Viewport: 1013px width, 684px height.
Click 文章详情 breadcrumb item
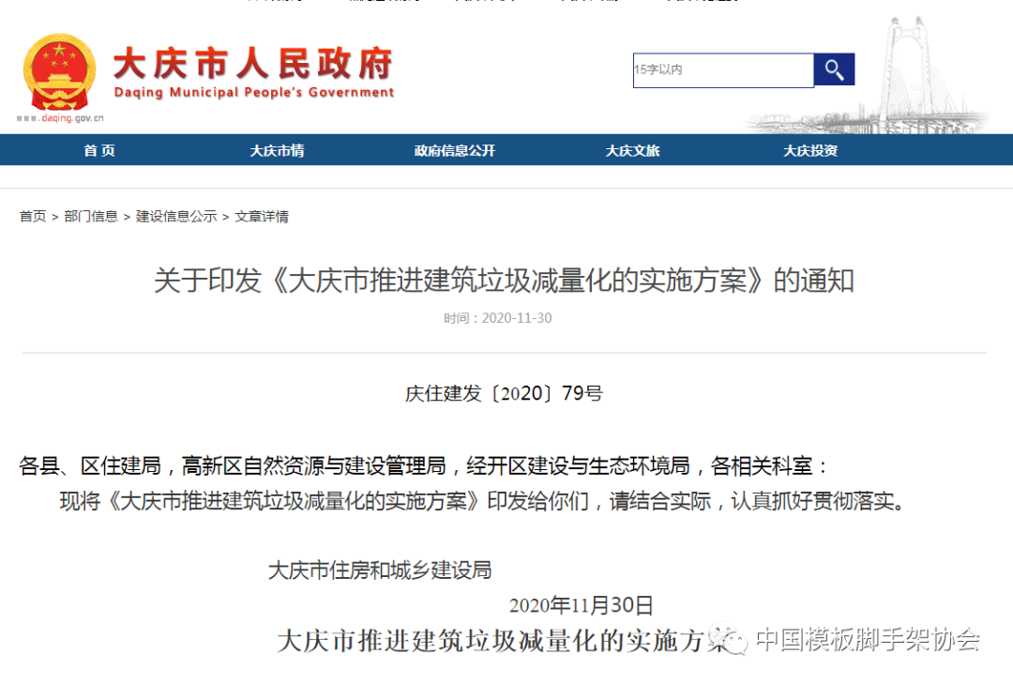coord(262,217)
